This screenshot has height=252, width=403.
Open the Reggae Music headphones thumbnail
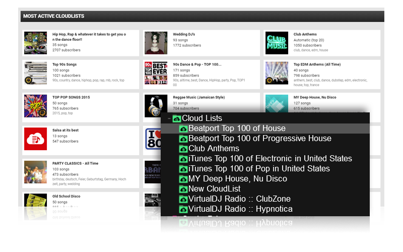click(x=156, y=106)
